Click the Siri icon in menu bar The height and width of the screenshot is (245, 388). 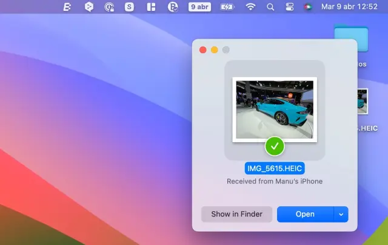click(x=309, y=7)
